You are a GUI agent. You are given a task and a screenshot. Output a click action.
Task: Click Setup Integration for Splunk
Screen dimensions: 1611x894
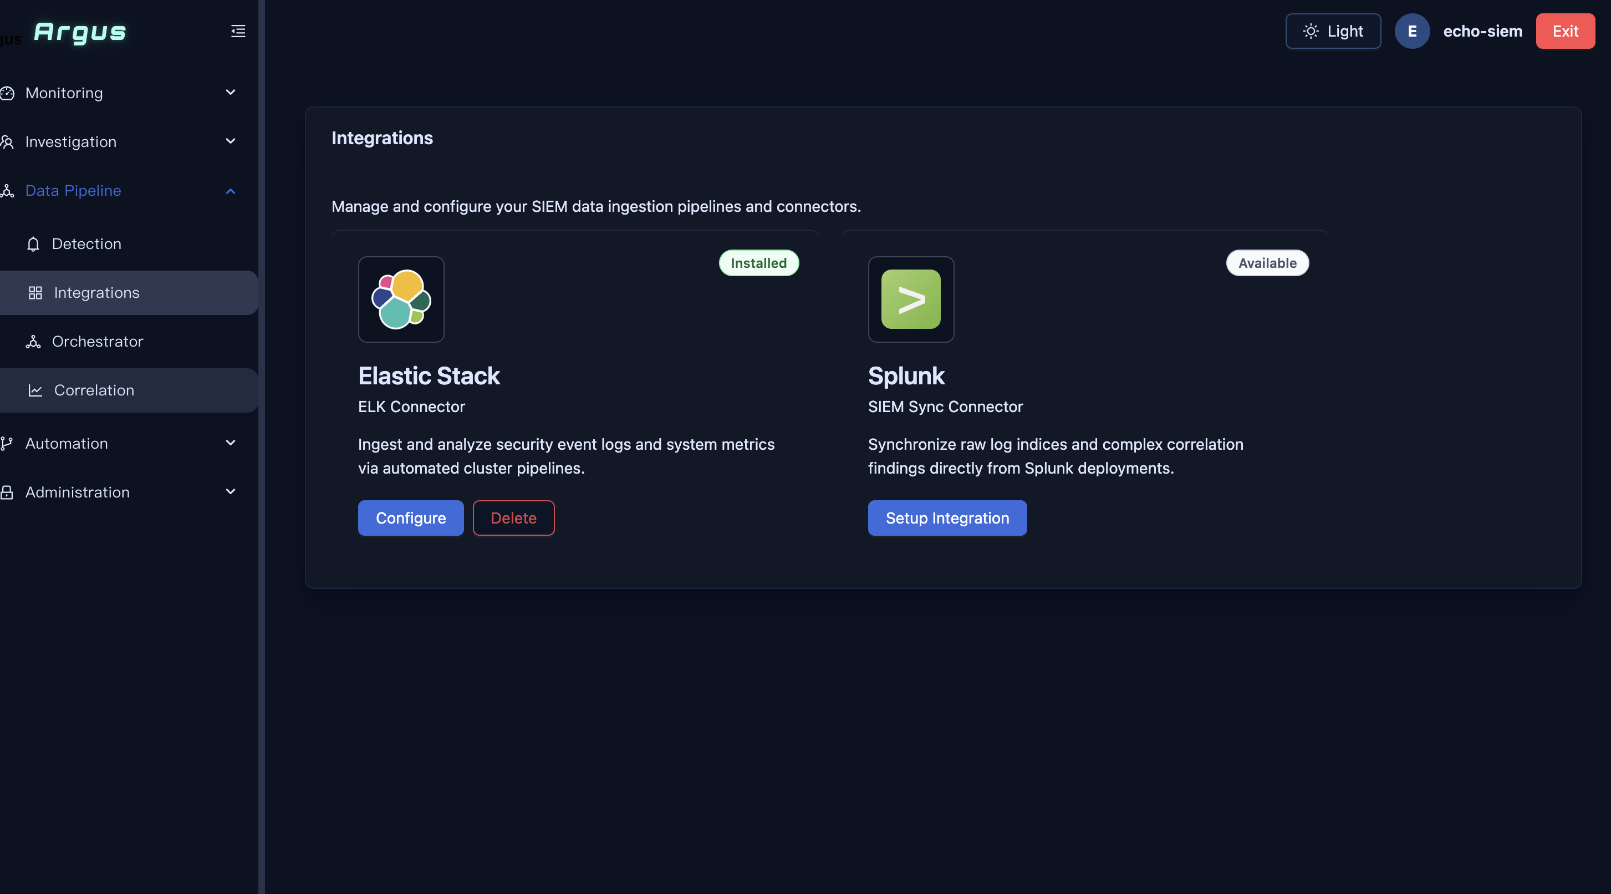tap(947, 518)
